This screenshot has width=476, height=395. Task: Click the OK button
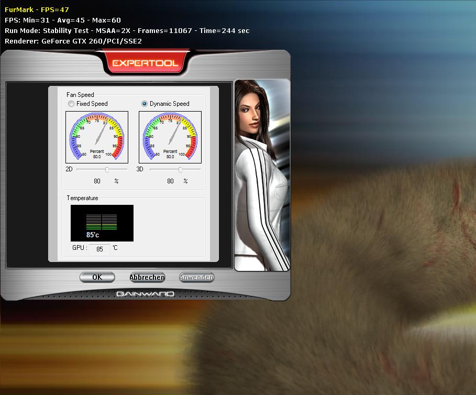(x=97, y=277)
